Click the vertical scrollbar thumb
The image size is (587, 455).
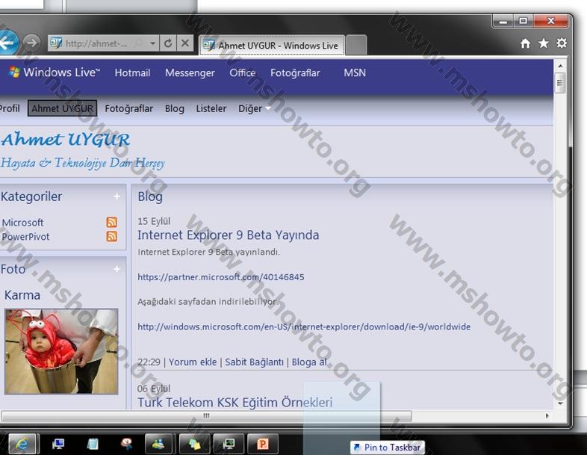click(559, 83)
